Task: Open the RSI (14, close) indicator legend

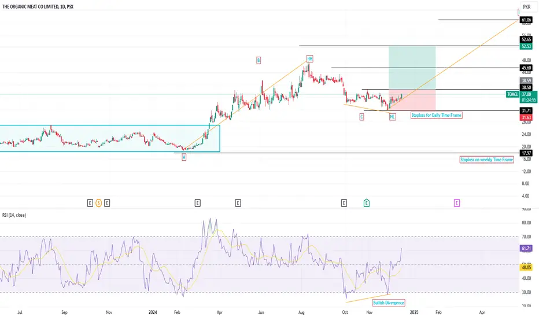Action: [14, 215]
